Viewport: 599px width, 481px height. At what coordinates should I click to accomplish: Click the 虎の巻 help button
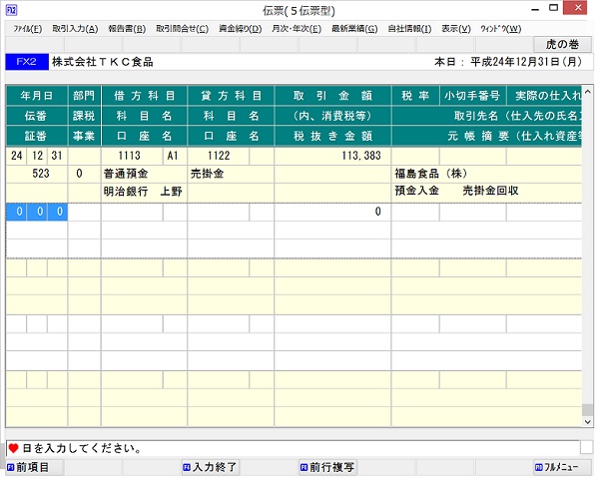click(562, 45)
